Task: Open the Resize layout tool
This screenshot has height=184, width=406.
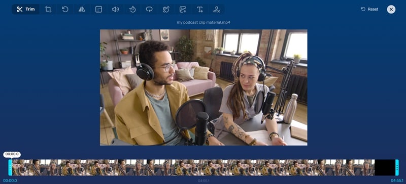Action: pos(98,9)
